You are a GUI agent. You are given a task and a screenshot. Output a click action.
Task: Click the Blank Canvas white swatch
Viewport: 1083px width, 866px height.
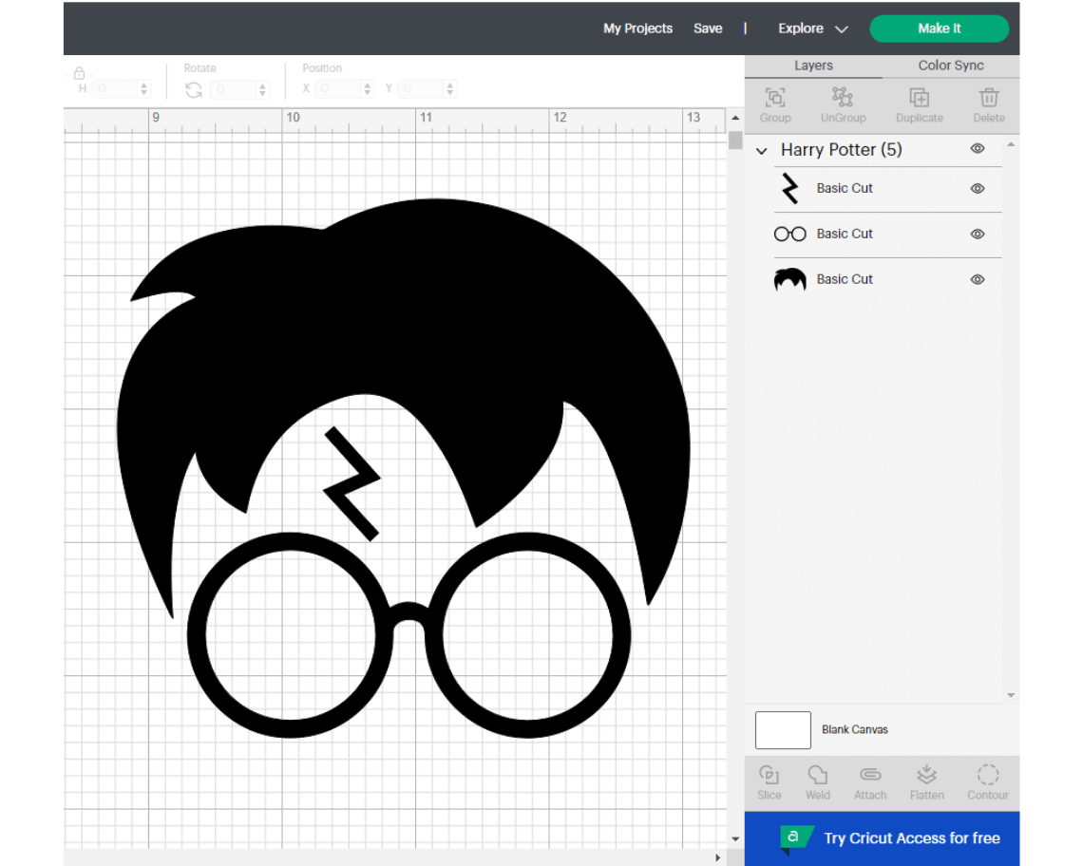pyautogui.click(x=783, y=730)
